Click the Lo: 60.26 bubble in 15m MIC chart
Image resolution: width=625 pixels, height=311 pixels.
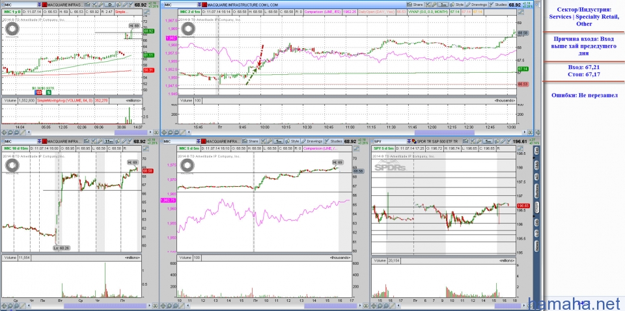coord(62,248)
